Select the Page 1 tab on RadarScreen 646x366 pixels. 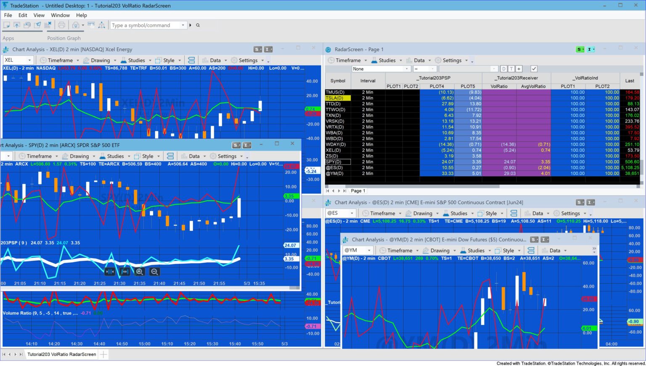click(357, 191)
